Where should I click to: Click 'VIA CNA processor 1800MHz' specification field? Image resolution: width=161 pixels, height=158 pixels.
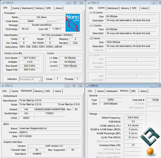pos(50,35)
